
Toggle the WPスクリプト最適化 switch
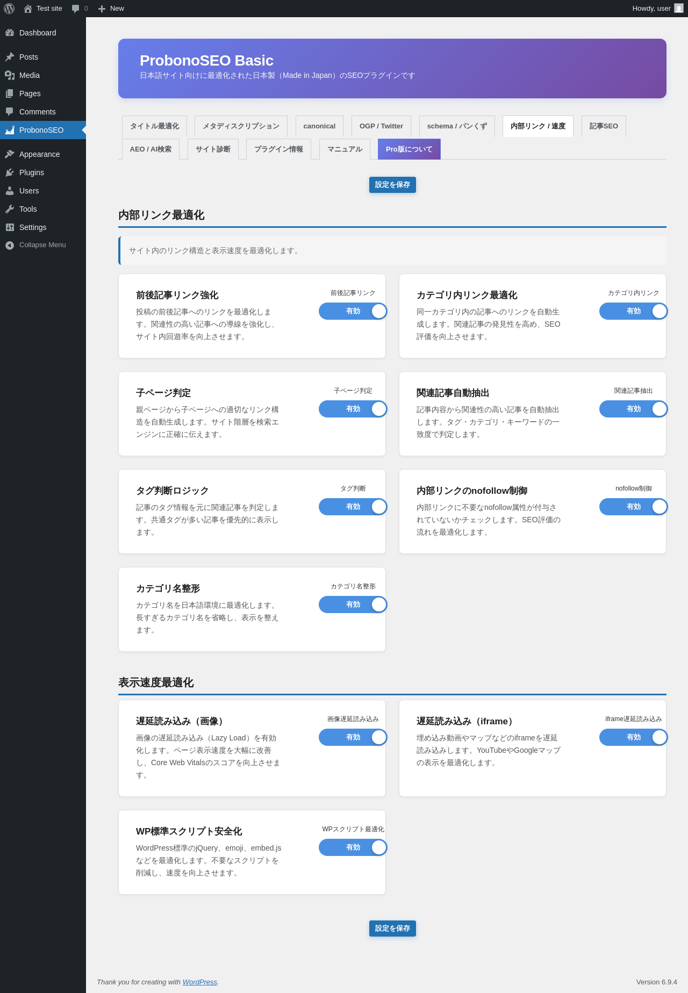point(353,847)
